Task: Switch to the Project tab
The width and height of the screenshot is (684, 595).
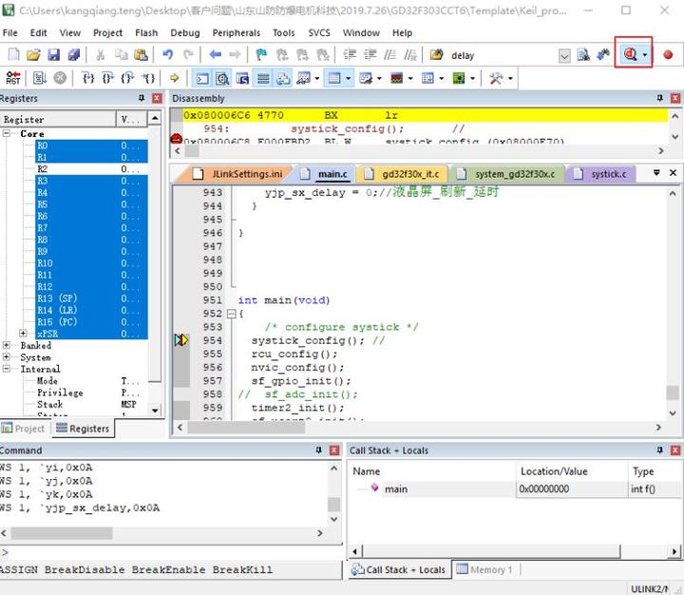Action: 23,429
